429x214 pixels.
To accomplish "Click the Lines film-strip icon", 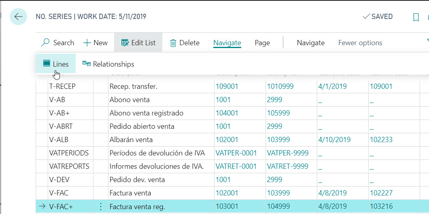I will click(47, 64).
